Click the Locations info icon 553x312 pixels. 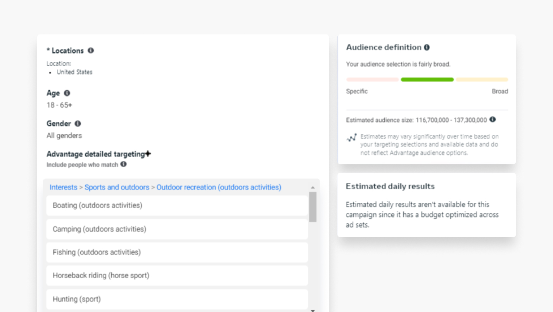91,50
